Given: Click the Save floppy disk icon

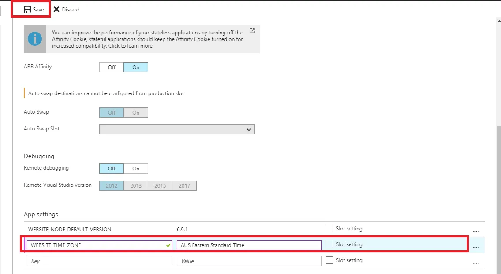Looking at the screenshot, I should click(x=27, y=10).
